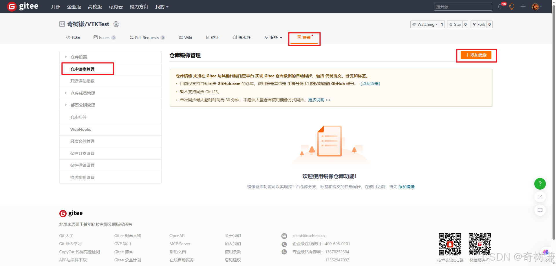The height and width of the screenshot is (266, 556).
Task: Select the 管理 tab
Action: pyautogui.click(x=304, y=38)
